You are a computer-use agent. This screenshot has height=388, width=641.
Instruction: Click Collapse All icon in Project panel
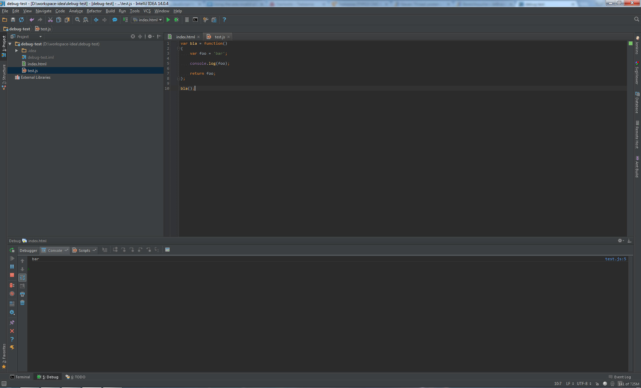pos(140,36)
